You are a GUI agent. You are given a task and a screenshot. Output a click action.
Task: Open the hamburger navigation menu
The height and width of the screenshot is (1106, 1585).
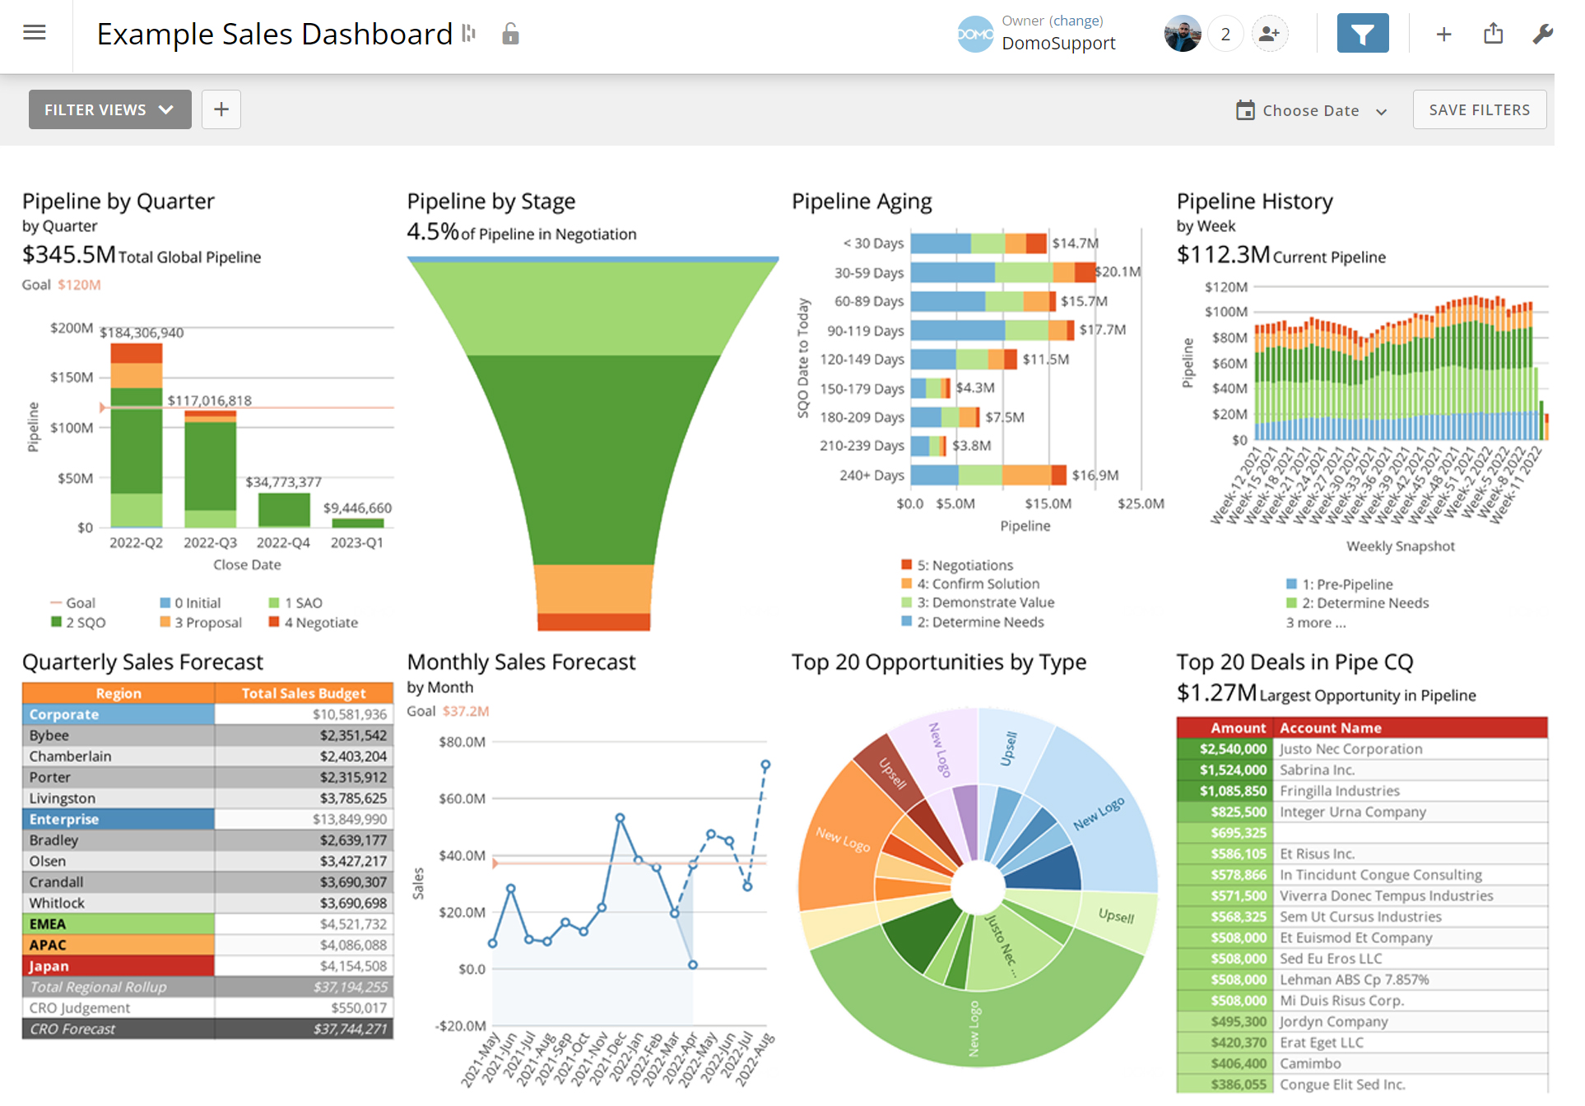(x=34, y=32)
